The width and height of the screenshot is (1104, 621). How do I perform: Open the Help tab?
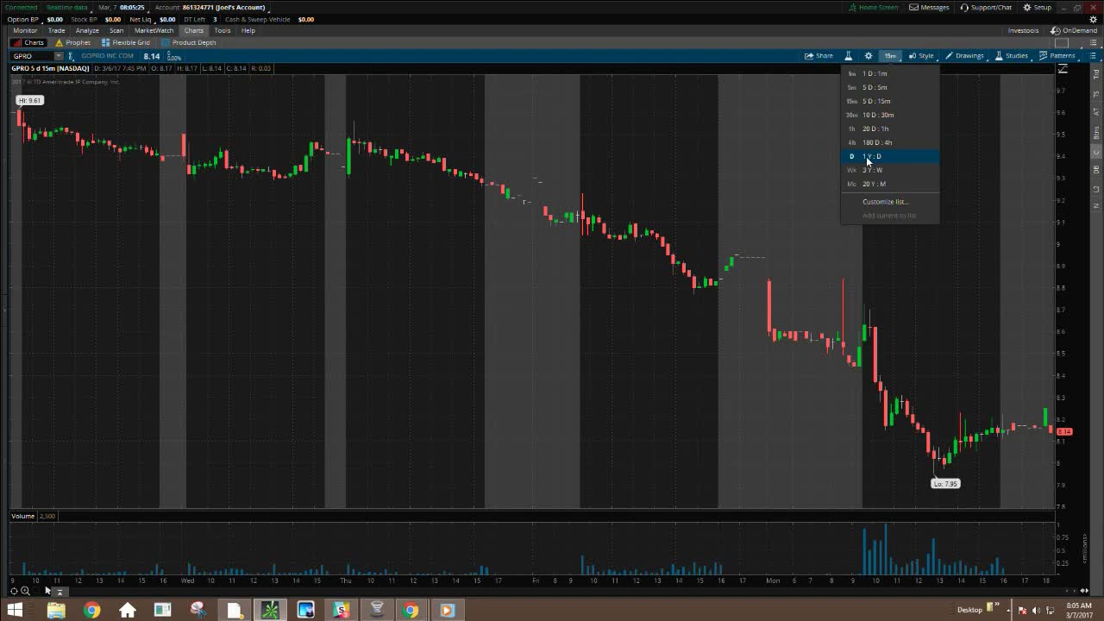[x=248, y=30]
